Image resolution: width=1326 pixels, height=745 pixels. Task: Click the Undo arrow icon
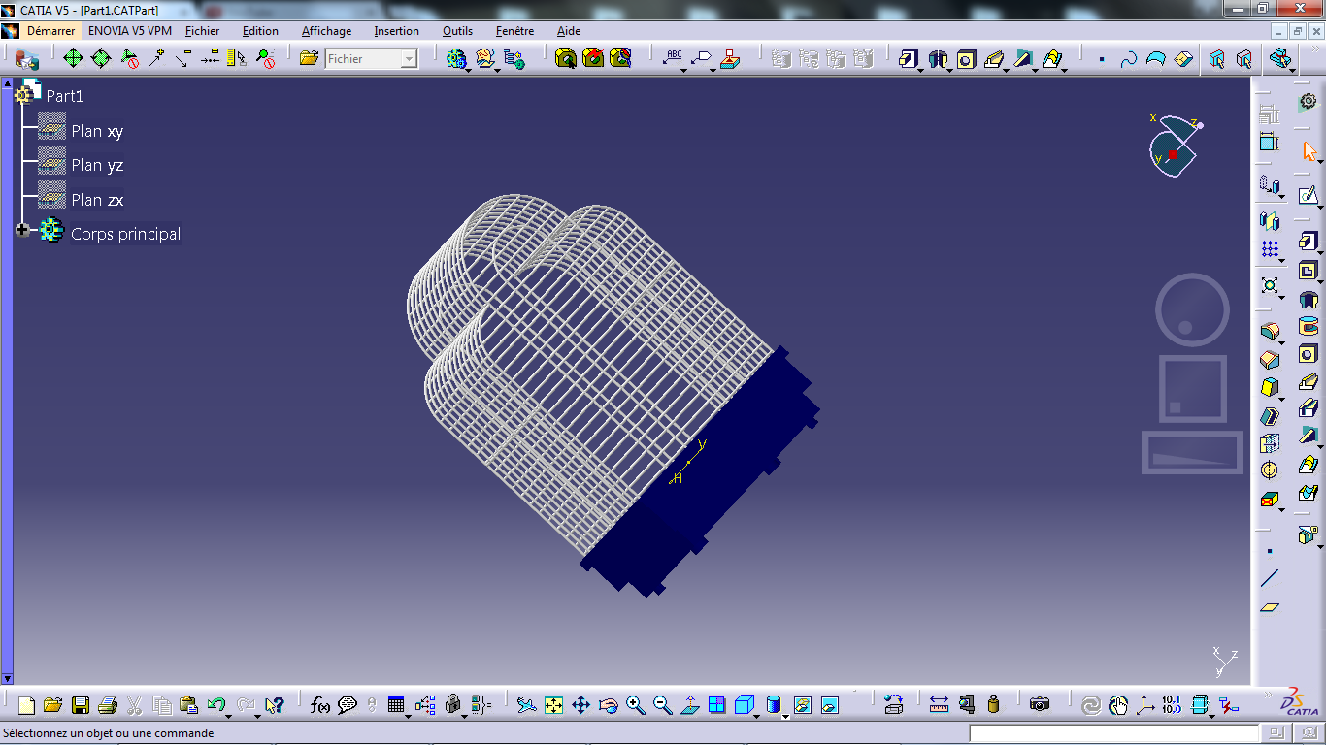[x=215, y=705]
